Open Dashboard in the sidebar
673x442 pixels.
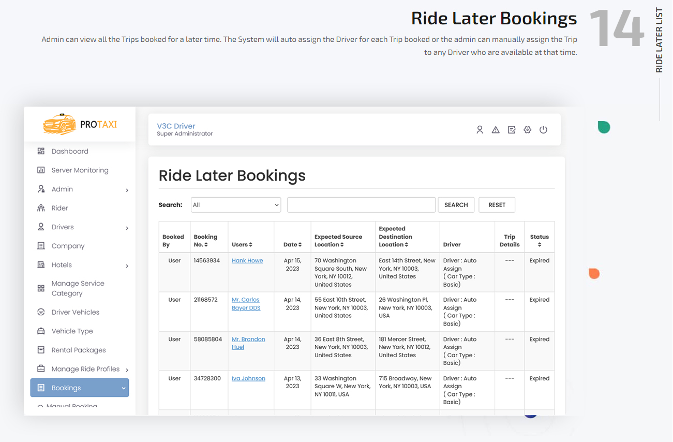(x=70, y=151)
